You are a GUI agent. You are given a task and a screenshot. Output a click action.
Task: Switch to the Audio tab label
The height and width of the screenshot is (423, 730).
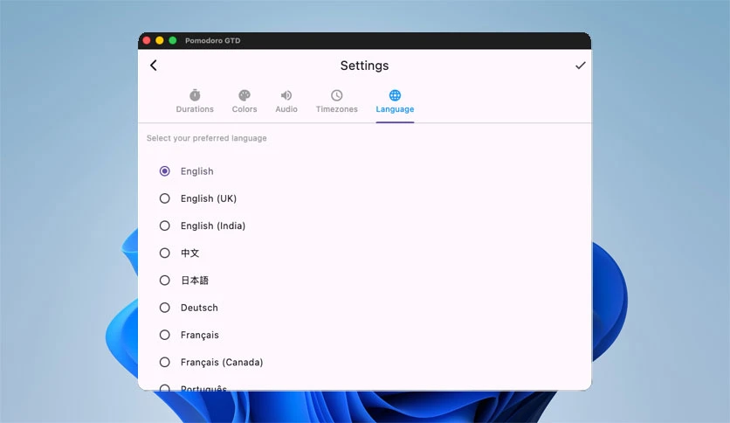[286, 109]
